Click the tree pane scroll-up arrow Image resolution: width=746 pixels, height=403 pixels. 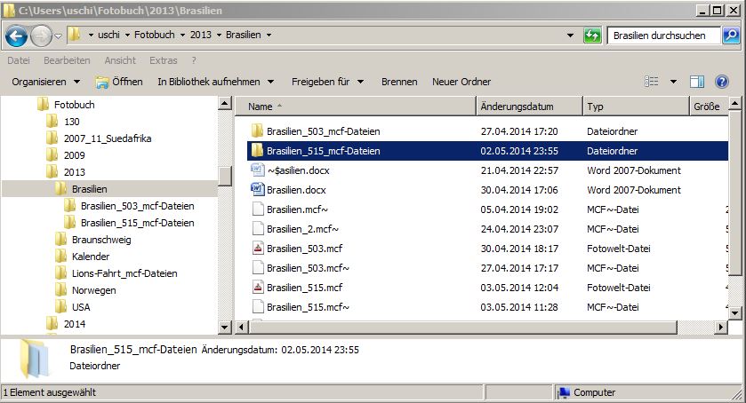(x=225, y=103)
